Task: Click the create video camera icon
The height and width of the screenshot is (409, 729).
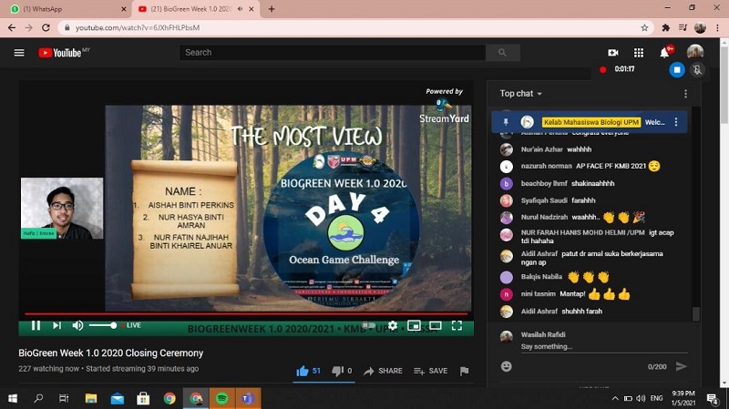Action: point(613,53)
